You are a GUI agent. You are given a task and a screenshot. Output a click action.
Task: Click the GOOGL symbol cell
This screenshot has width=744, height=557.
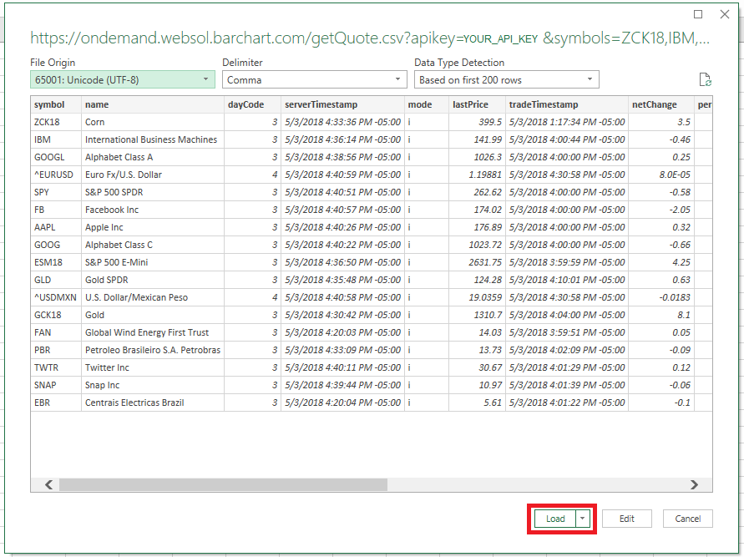coord(56,157)
